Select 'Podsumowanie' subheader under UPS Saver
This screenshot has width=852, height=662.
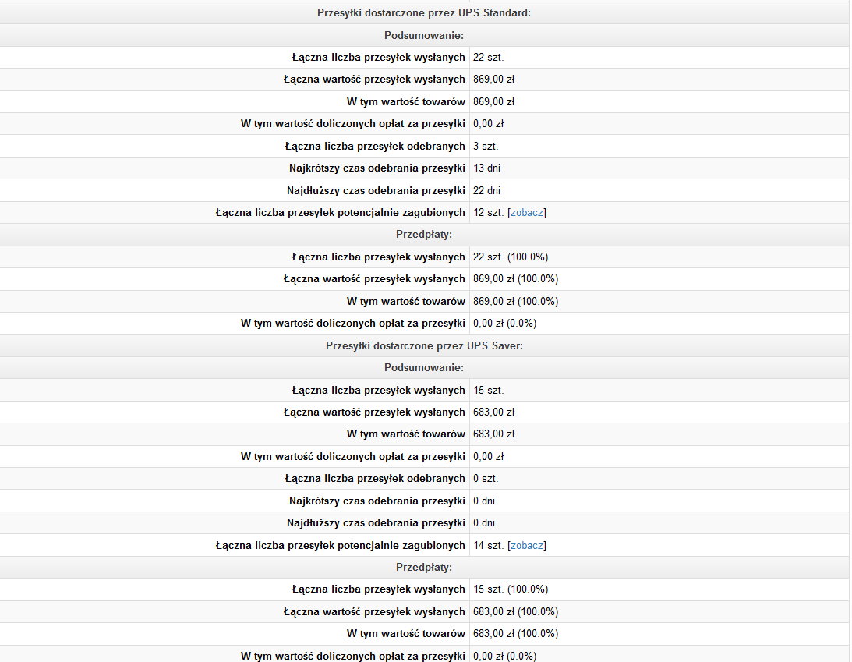(x=424, y=367)
